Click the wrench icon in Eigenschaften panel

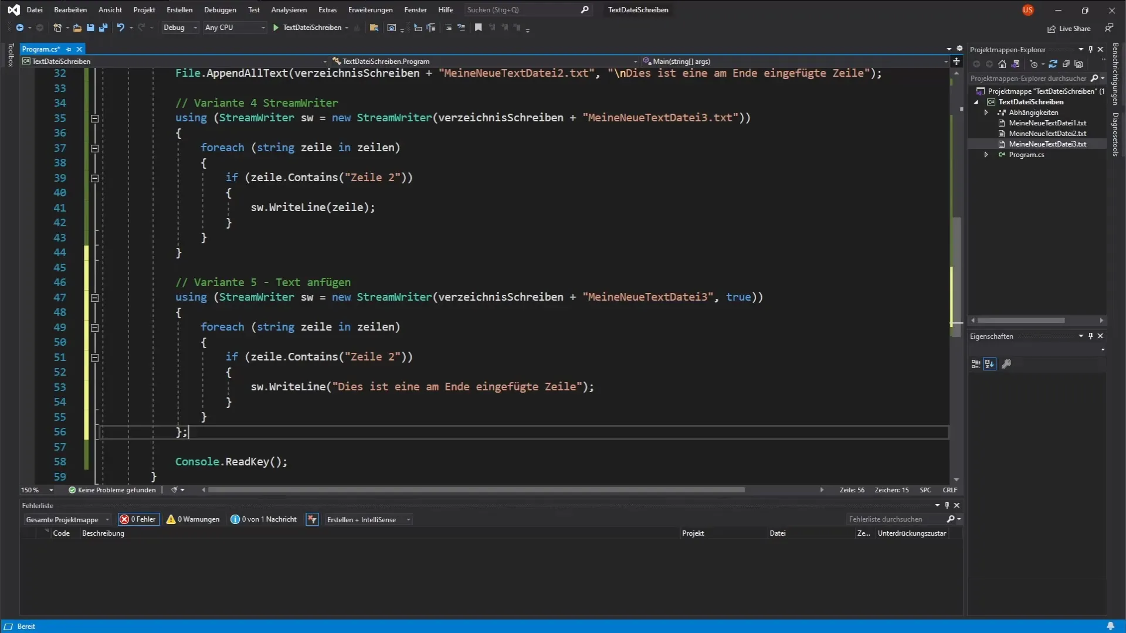(1006, 364)
